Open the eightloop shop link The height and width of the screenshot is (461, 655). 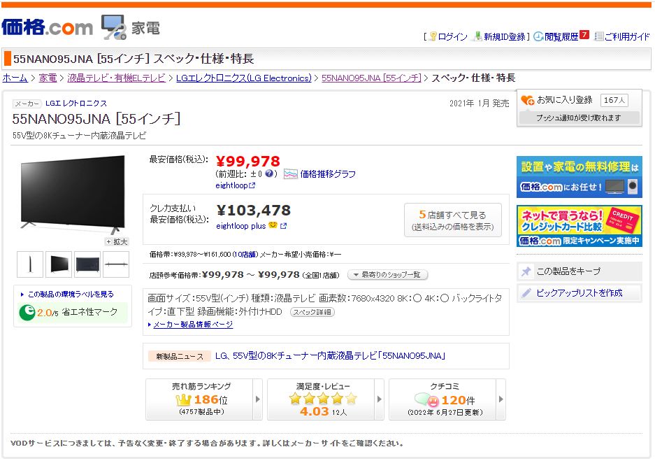click(232, 185)
